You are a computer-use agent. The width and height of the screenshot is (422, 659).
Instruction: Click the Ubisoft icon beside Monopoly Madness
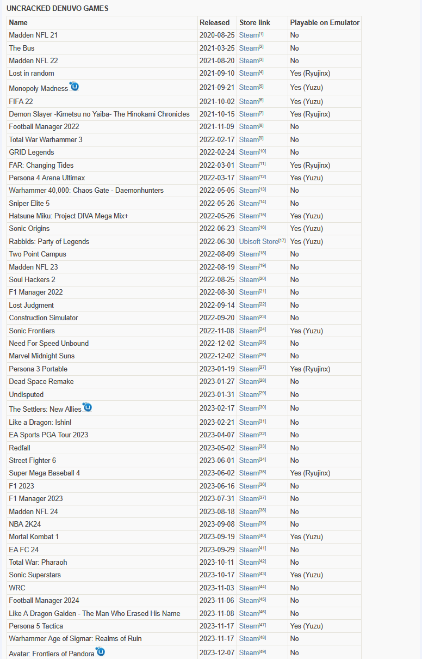(75, 87)
